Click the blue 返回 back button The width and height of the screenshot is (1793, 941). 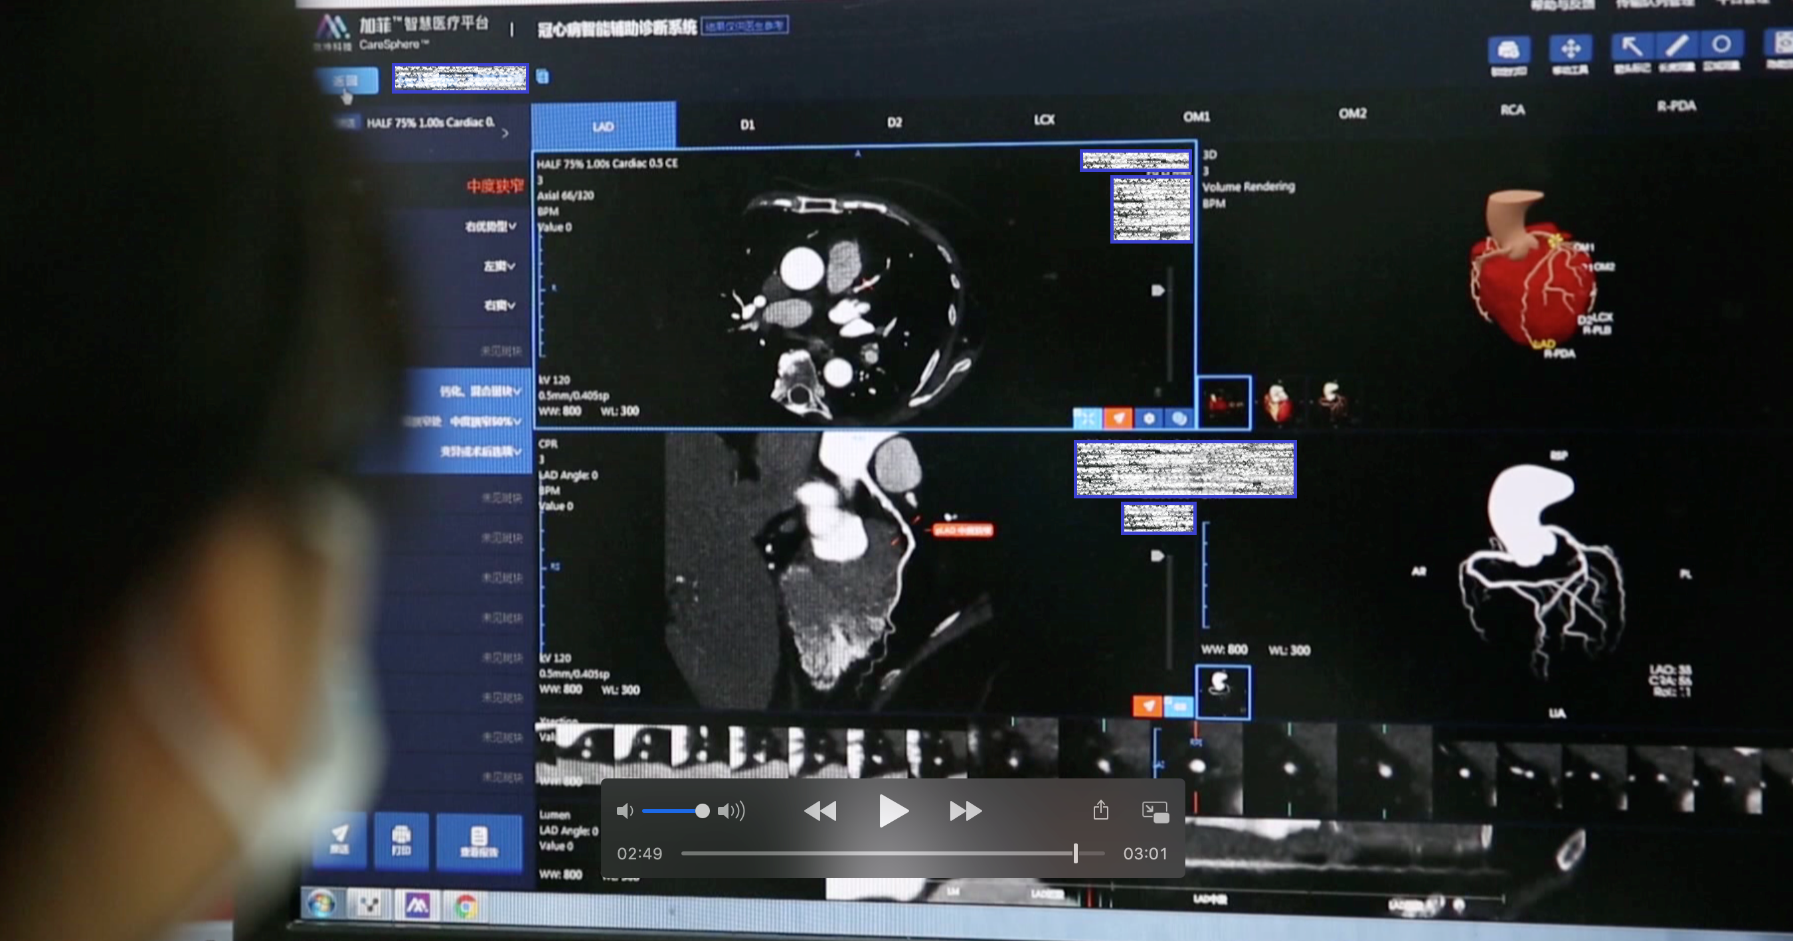[347, 81]
